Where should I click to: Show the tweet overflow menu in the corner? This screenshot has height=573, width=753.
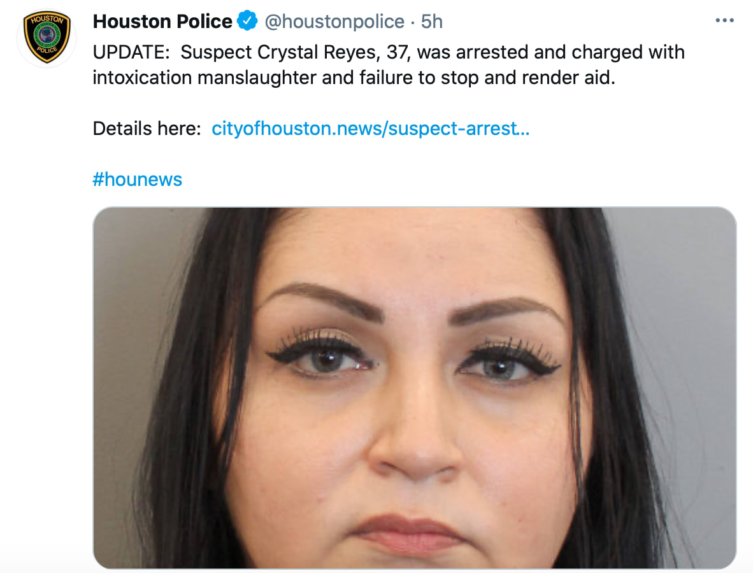tap(724, 20)
